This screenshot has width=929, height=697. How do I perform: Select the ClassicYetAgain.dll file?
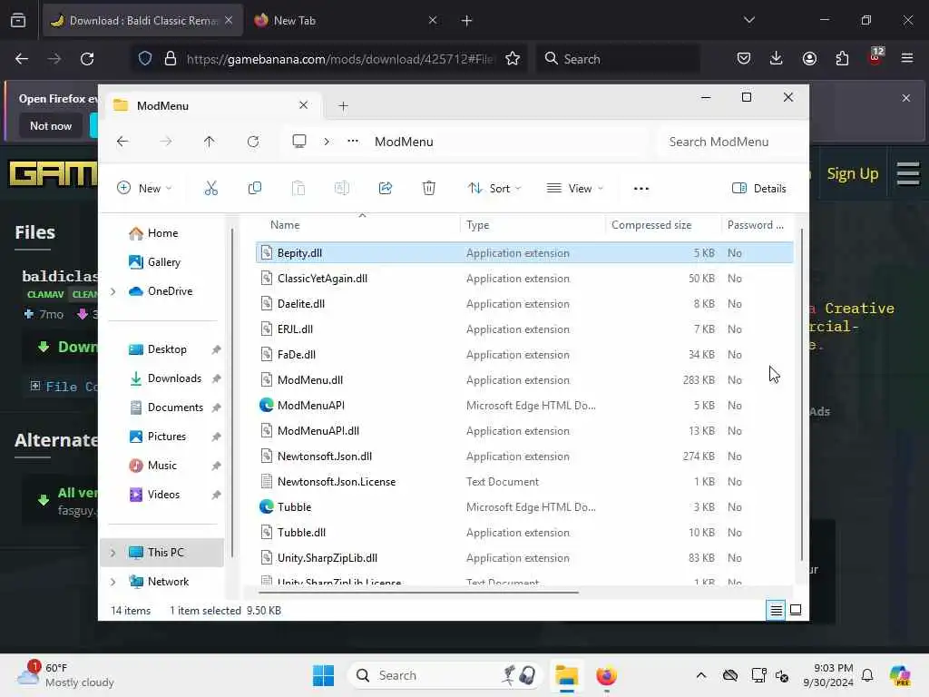pyautogui.click(x=524, y=279)
